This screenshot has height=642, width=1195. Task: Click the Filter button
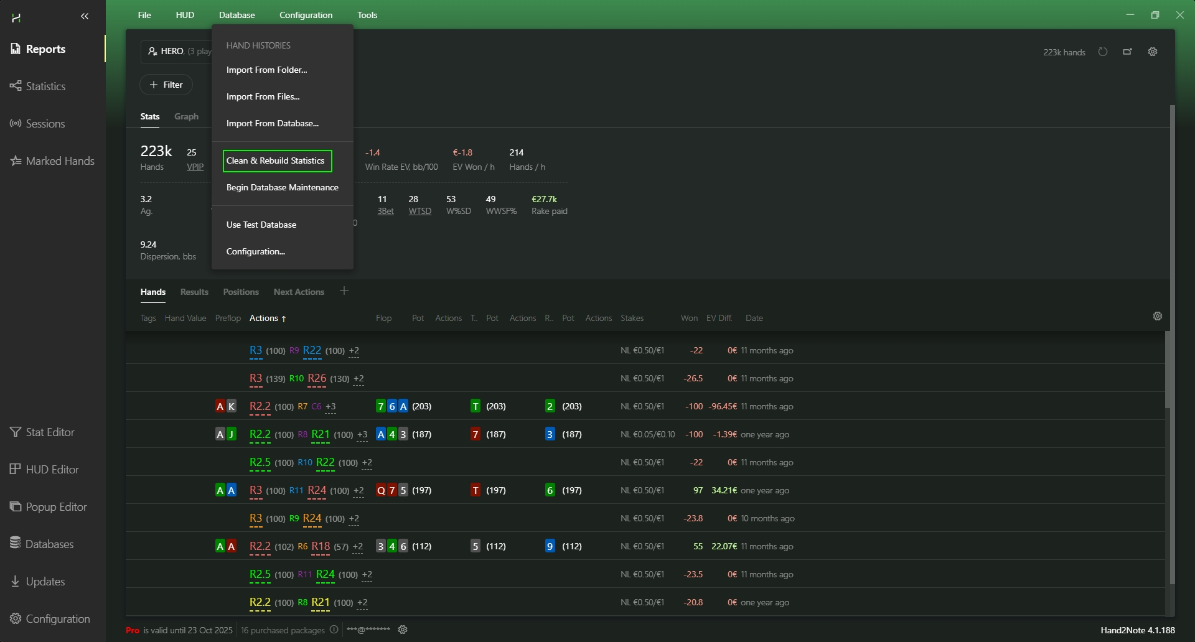[166, 85]
